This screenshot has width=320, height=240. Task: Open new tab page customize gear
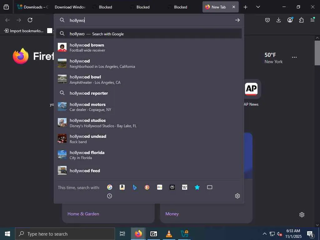tap(302, 215)
